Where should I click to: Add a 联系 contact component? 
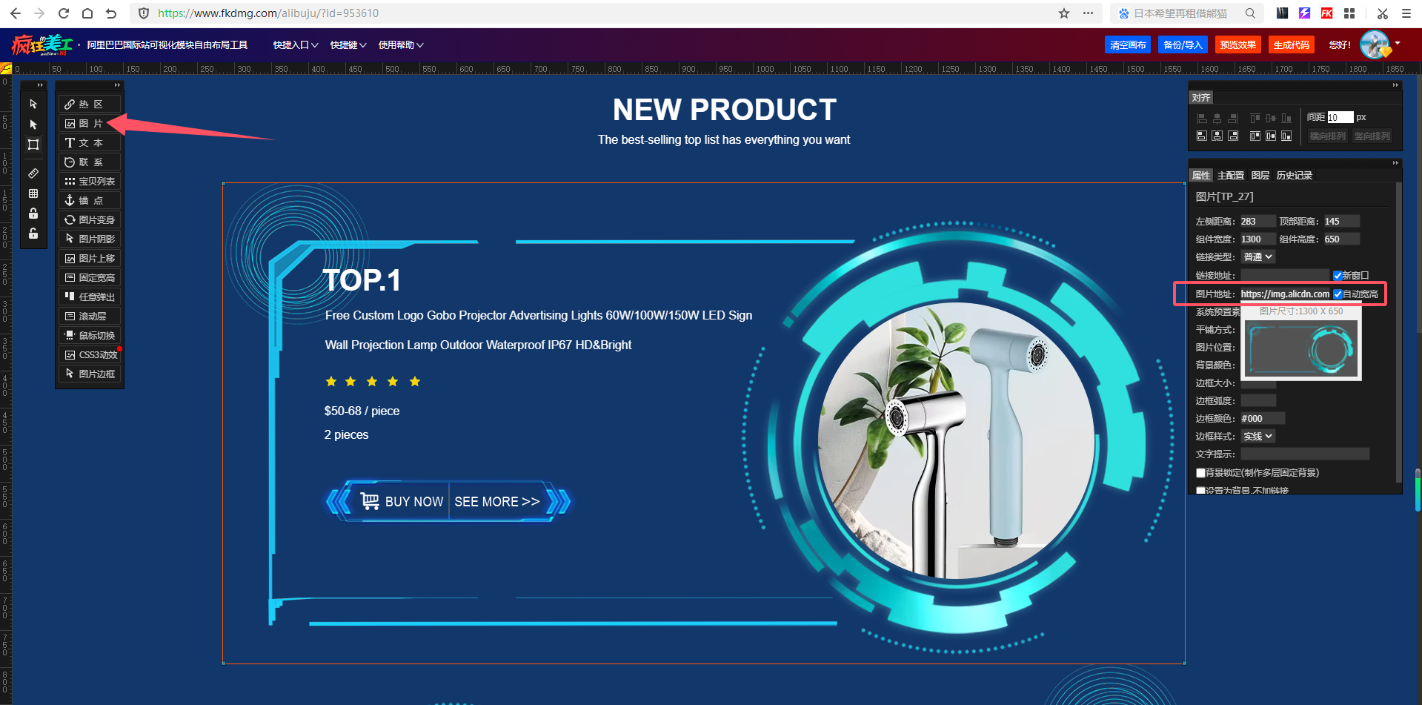[90, 162]
